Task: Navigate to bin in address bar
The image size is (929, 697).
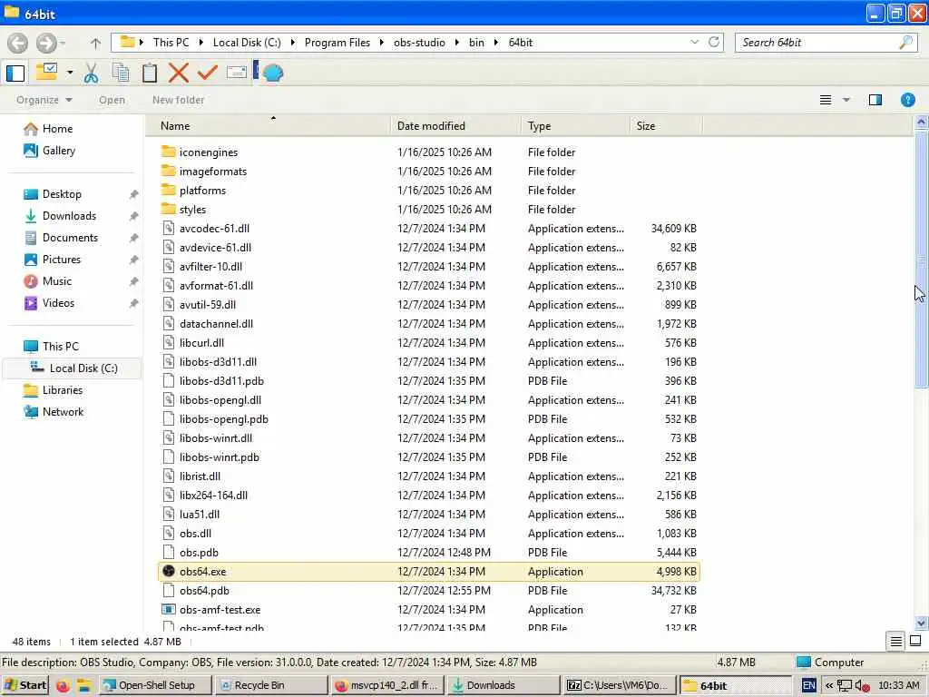Action: tap(476, 43)
